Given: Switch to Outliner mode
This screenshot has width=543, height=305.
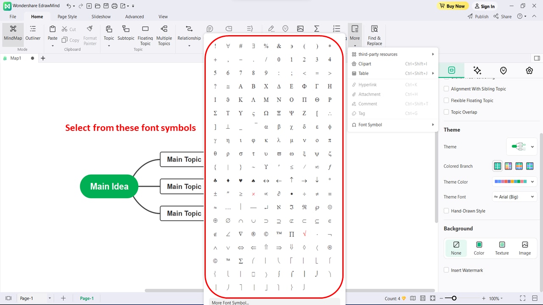Looking at the screenshot, I should click(33, 33).
